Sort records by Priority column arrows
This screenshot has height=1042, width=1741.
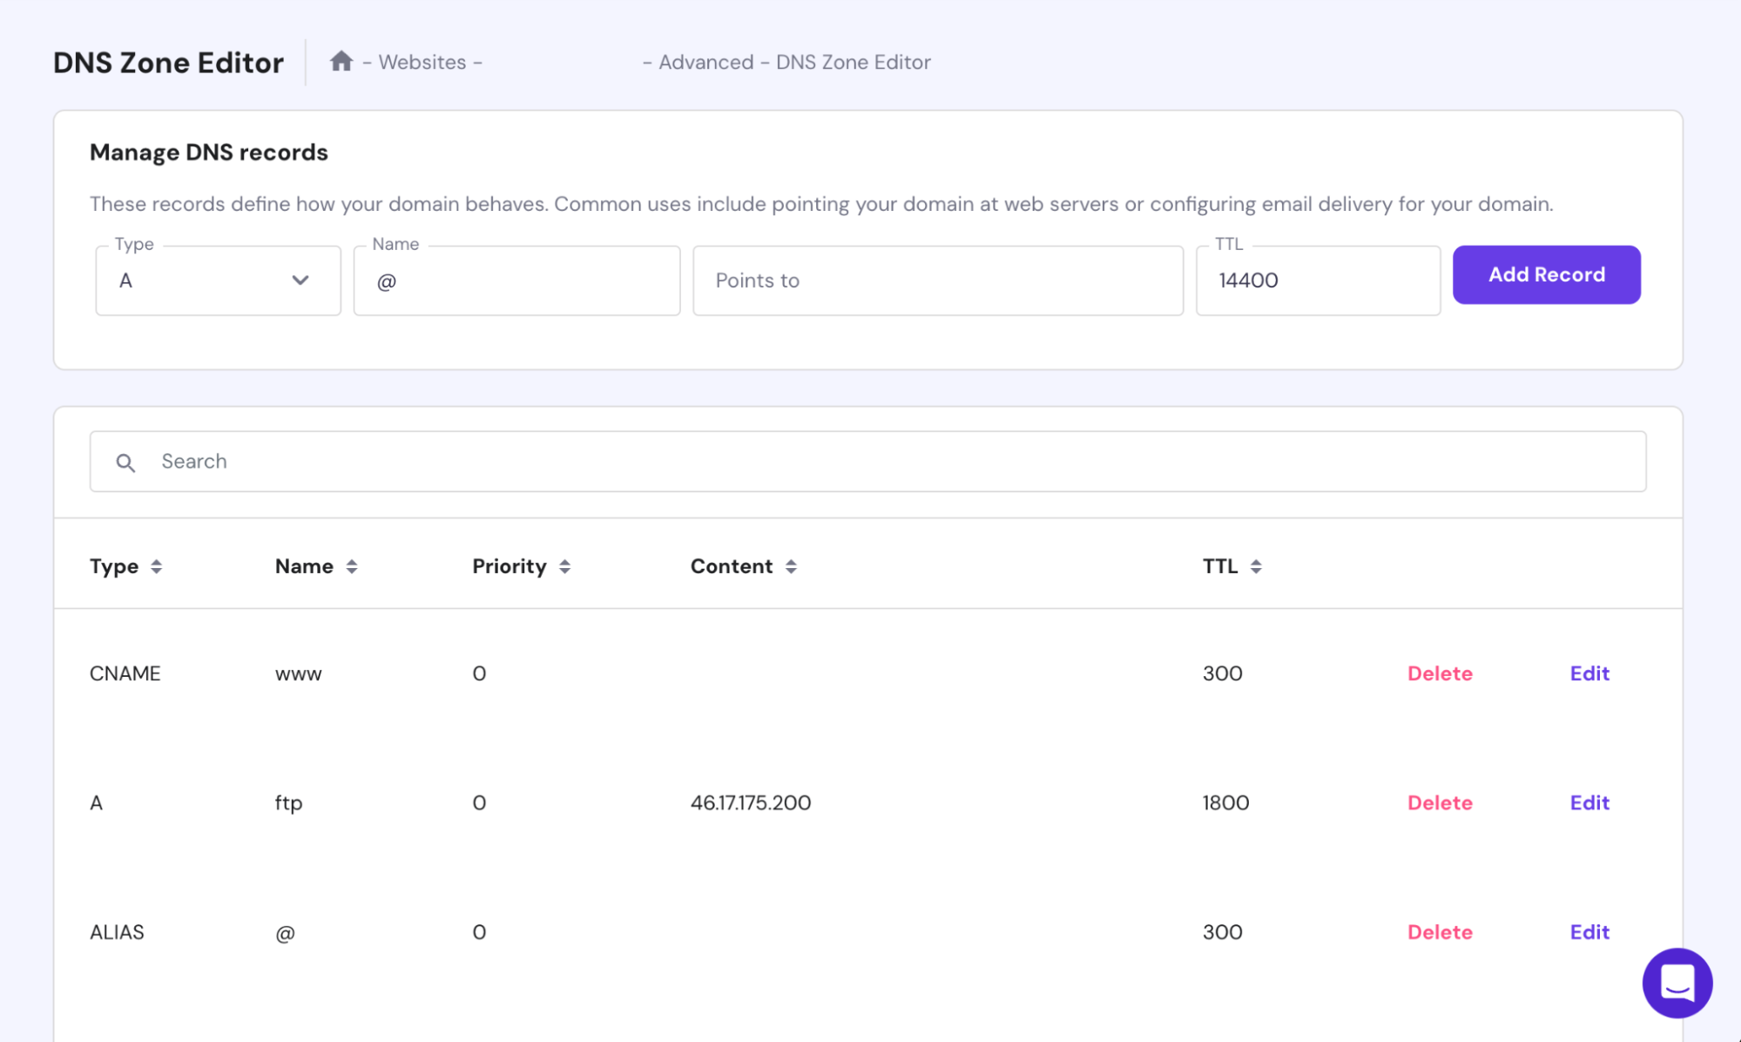click(564, 566)
